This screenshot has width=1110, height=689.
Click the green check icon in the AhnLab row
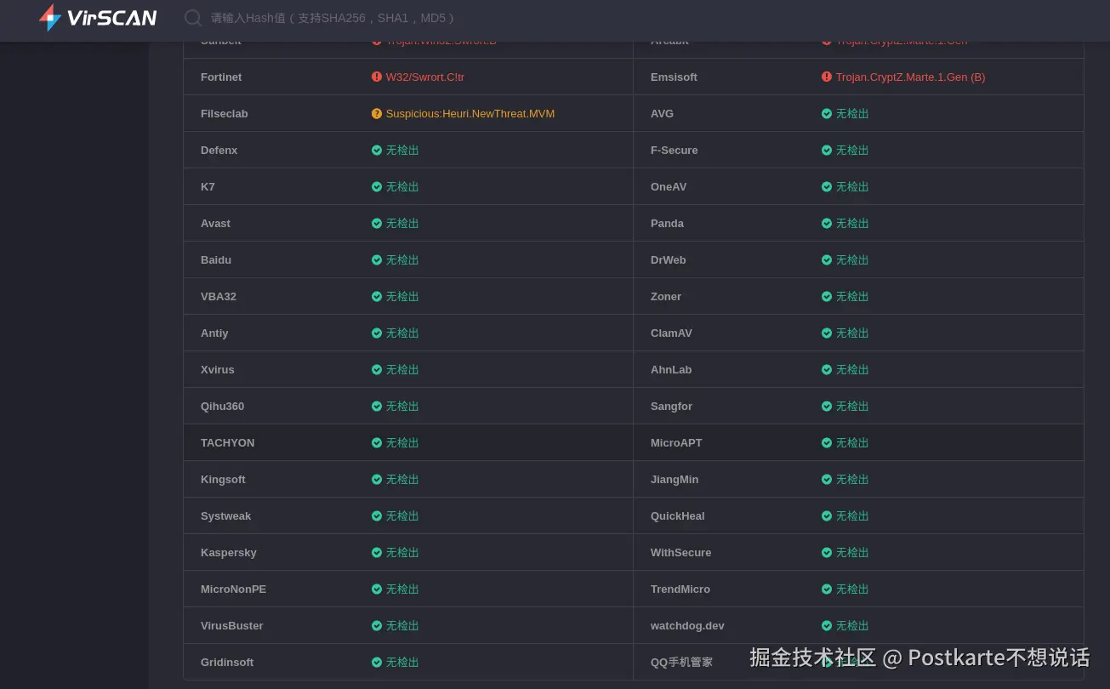(x=827, y=369)
